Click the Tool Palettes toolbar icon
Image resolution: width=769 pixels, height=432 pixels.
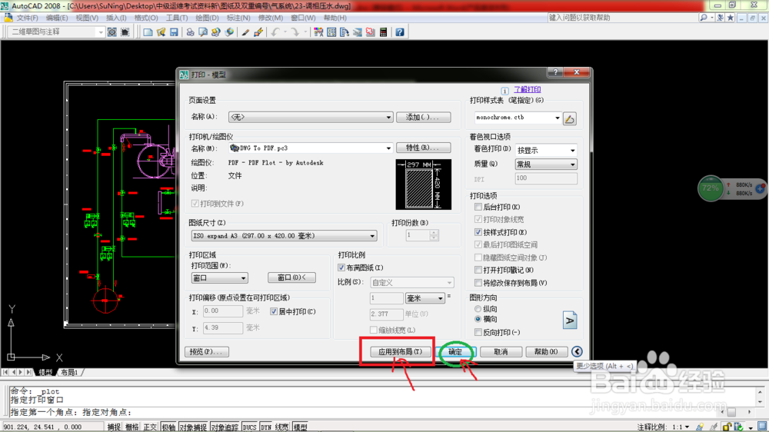click(345, 32)
